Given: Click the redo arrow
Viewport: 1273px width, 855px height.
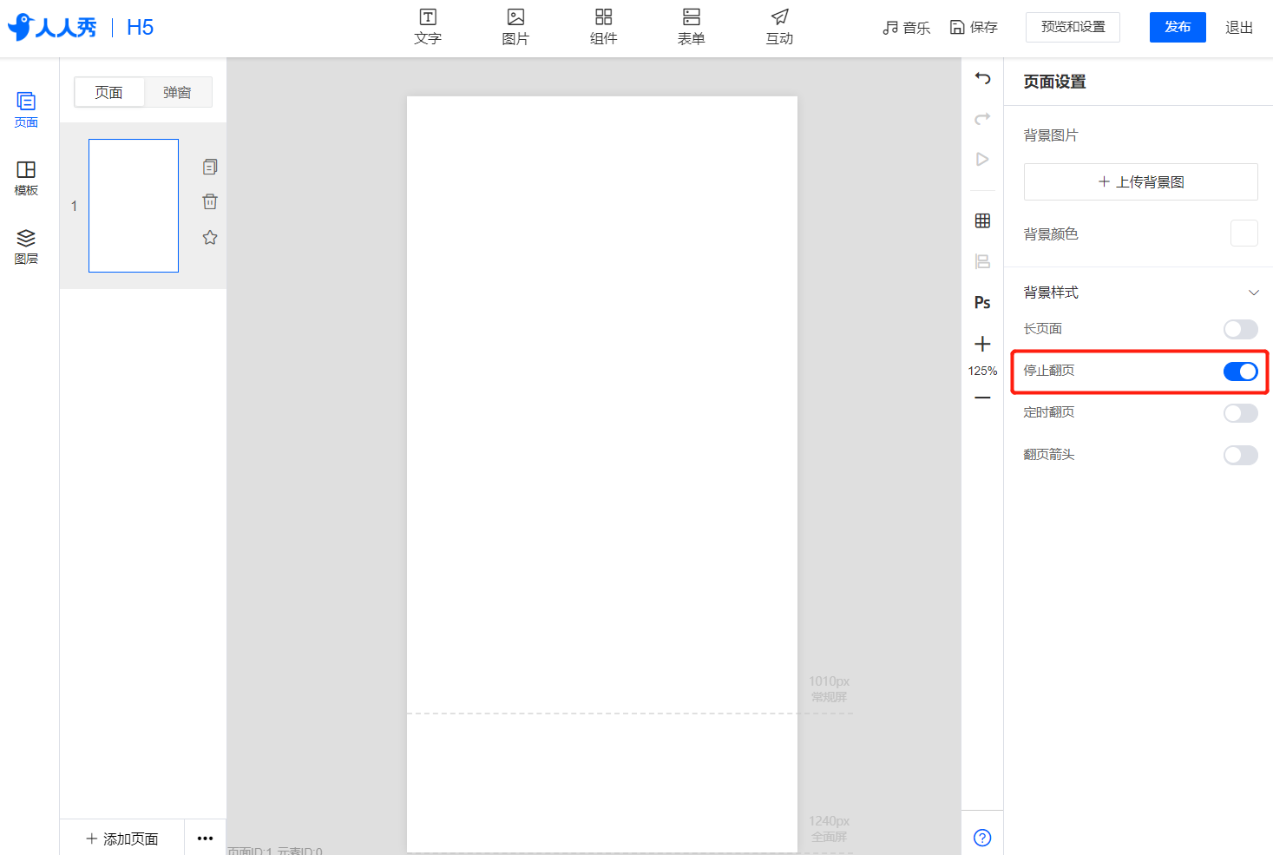Looking at the screenshot, I should tap(982, 118).
